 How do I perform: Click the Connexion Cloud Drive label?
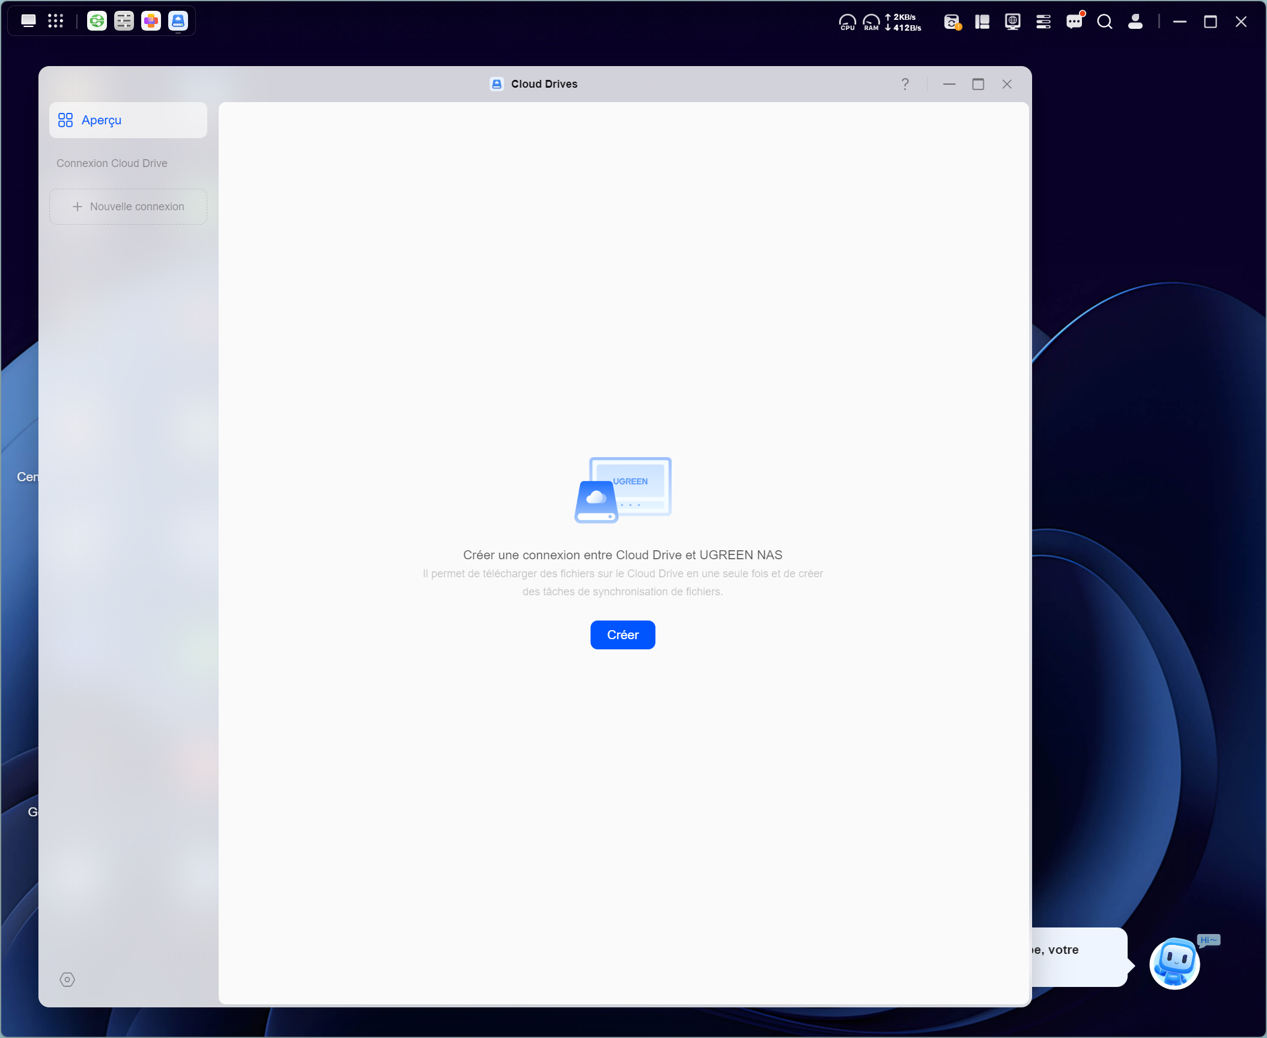[x=112, y=163]
